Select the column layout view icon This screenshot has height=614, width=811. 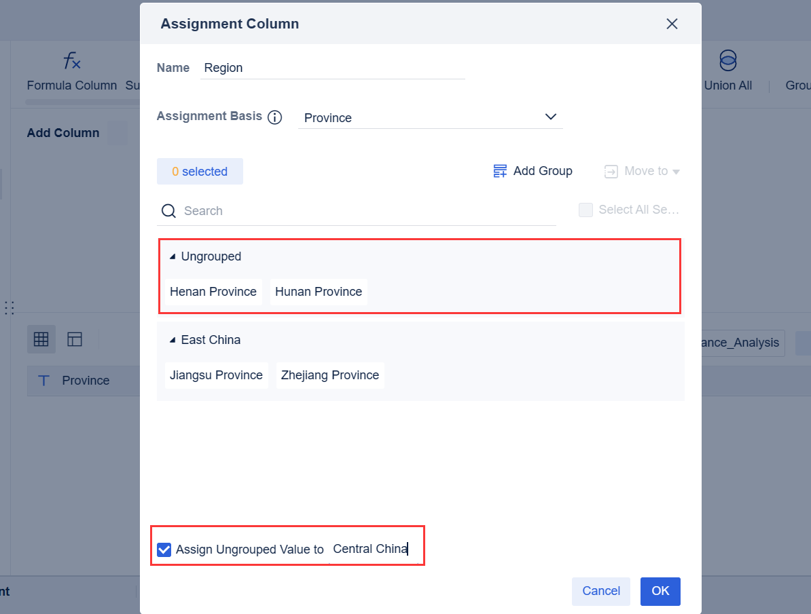click(75, 339)
